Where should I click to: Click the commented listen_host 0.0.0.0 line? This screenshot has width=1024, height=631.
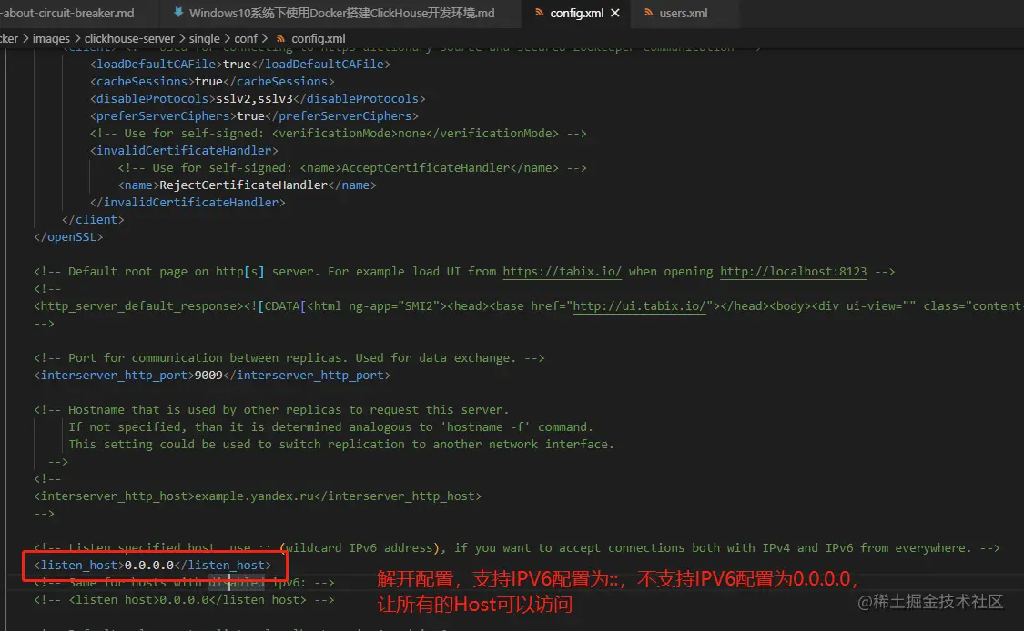click(184, 600)
